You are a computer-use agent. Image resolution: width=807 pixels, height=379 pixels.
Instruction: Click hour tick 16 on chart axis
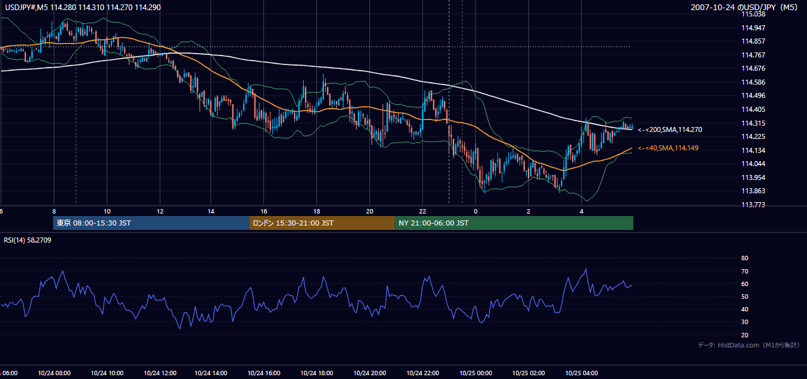point(264,212)
